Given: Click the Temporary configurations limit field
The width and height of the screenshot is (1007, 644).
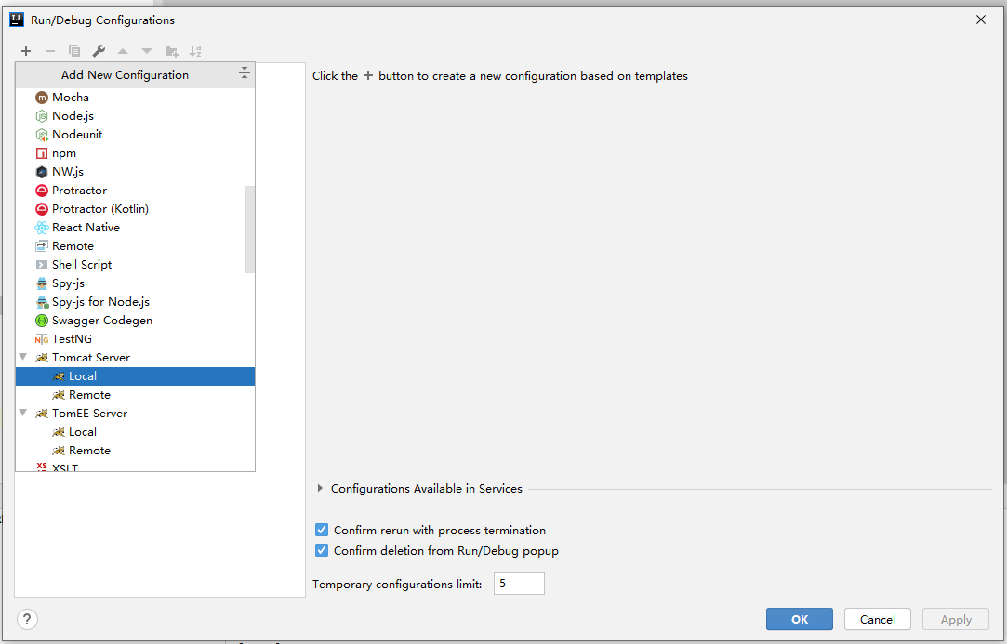Looking at the screenshot, I should point(519,584).
